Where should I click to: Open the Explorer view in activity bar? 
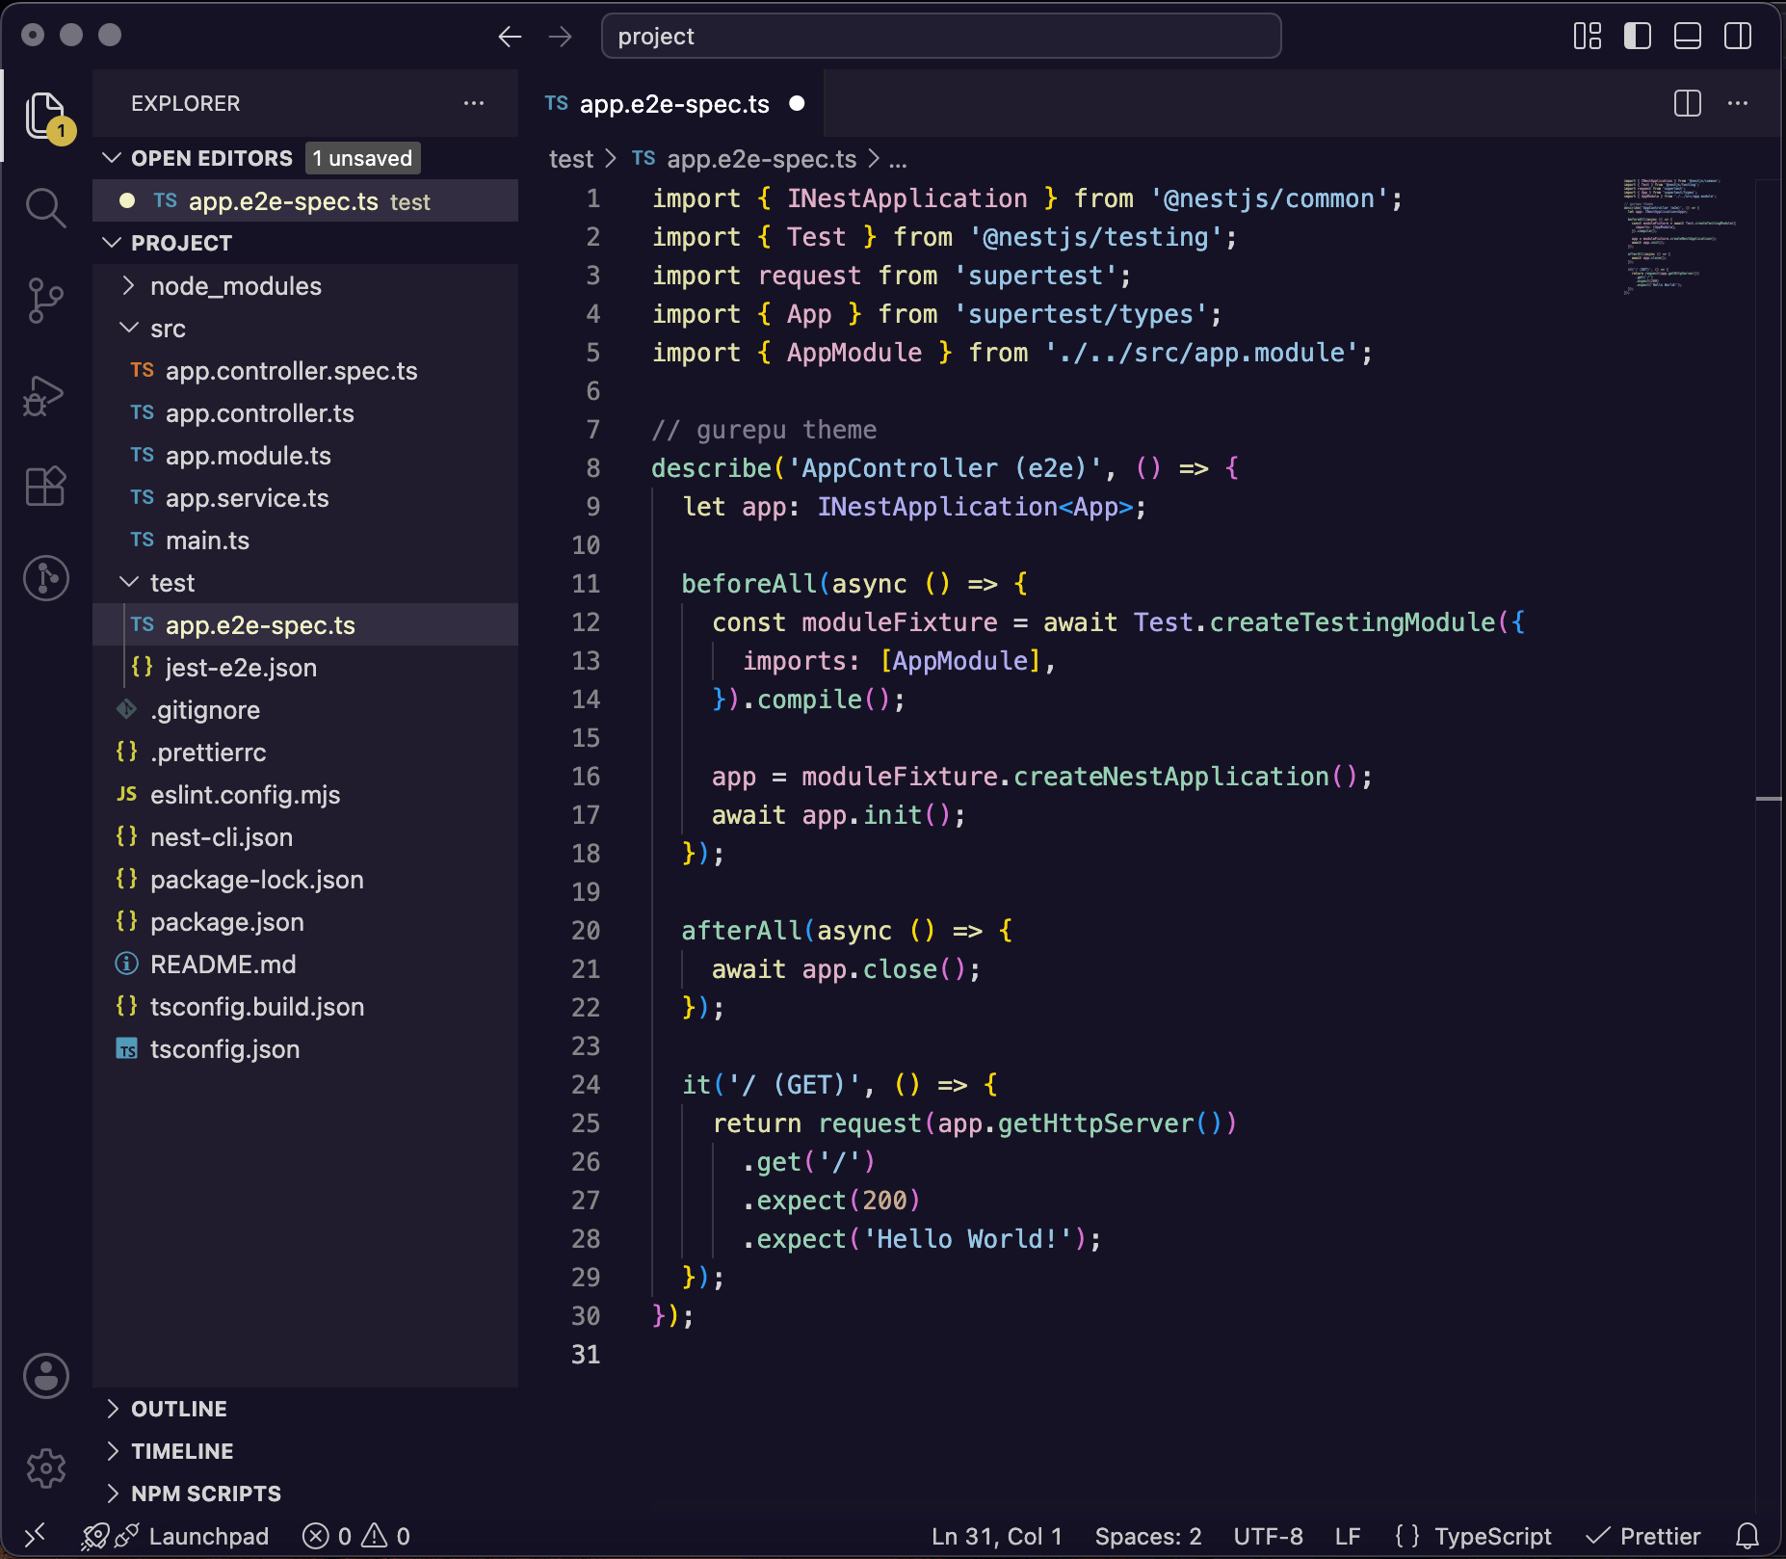point(46,116)
